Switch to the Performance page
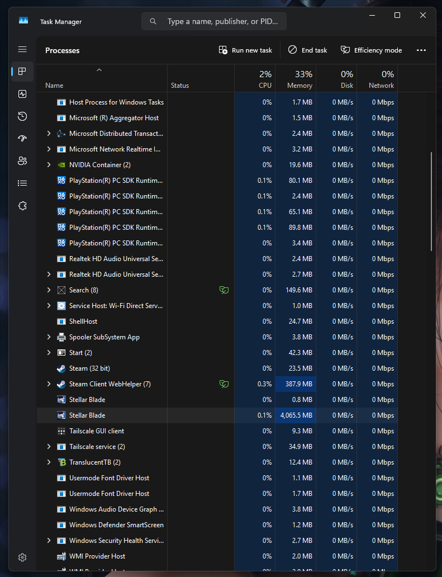The image size is (442, 577). point(22,94)
